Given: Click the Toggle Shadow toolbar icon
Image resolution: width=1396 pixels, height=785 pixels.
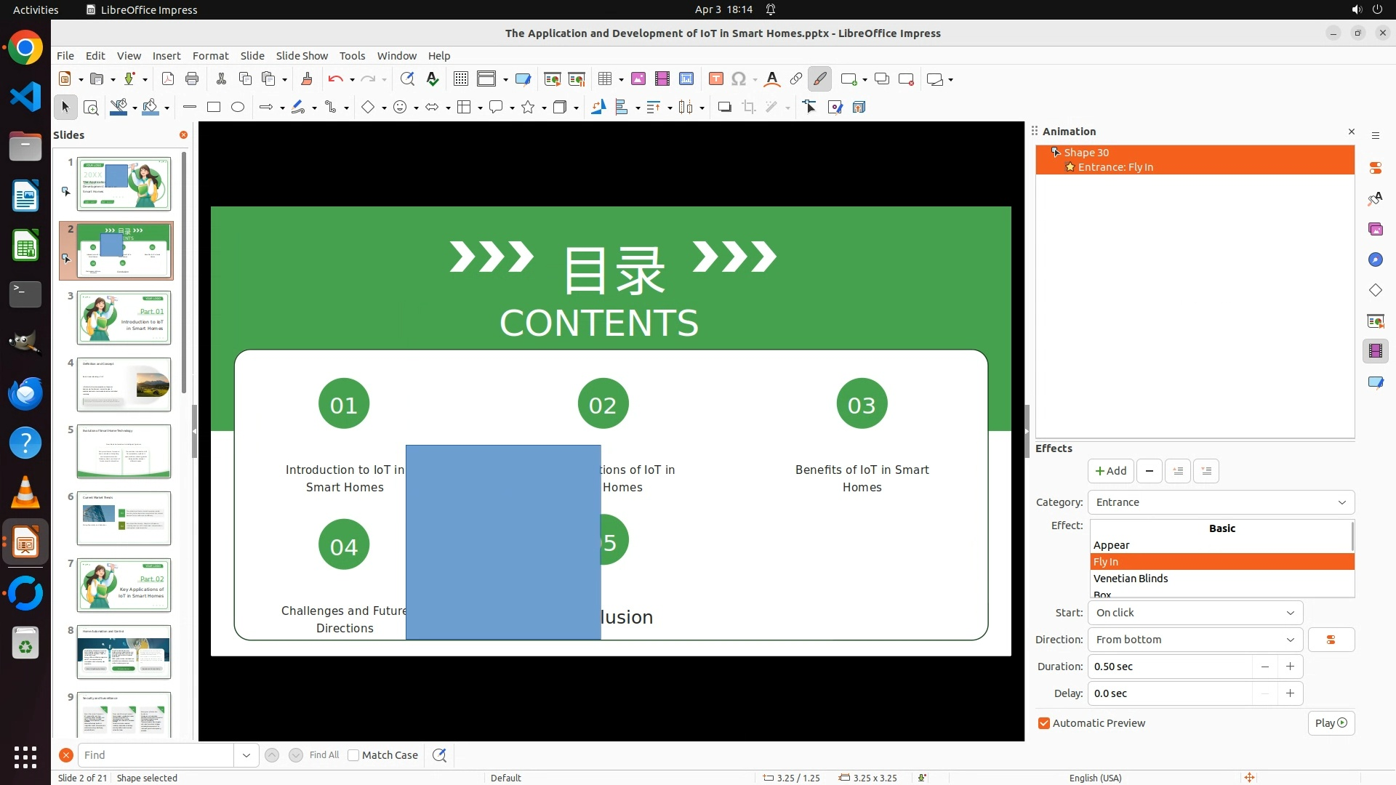Looking at the screenshot, I should (724, 108).
